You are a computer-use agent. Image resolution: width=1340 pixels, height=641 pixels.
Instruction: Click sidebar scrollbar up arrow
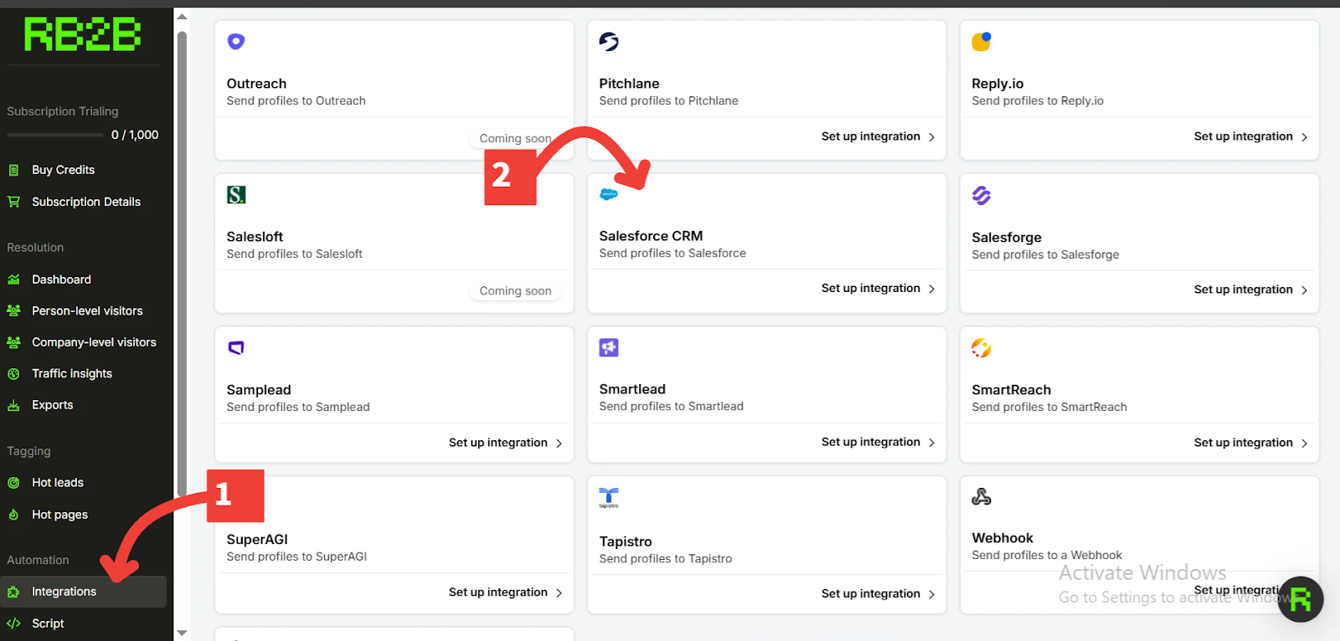(x=182, y=17)
